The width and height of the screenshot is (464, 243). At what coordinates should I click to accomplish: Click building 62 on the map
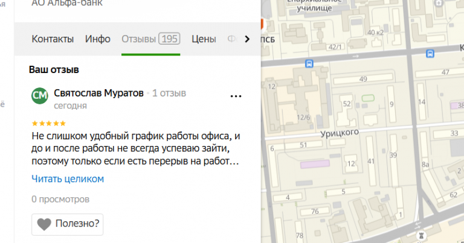pyautogui.click(x=454, y=195)
